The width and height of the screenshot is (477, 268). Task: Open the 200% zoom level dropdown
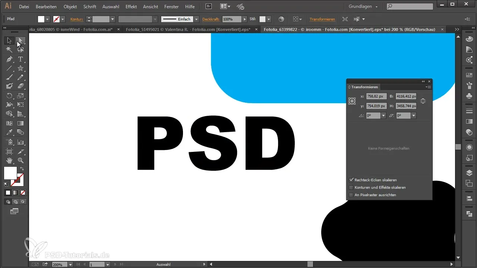(x=70, y=264)
